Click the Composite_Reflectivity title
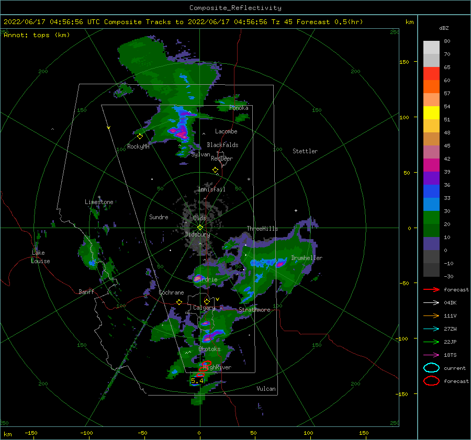 pyautogui.click(x=235, y=8)
